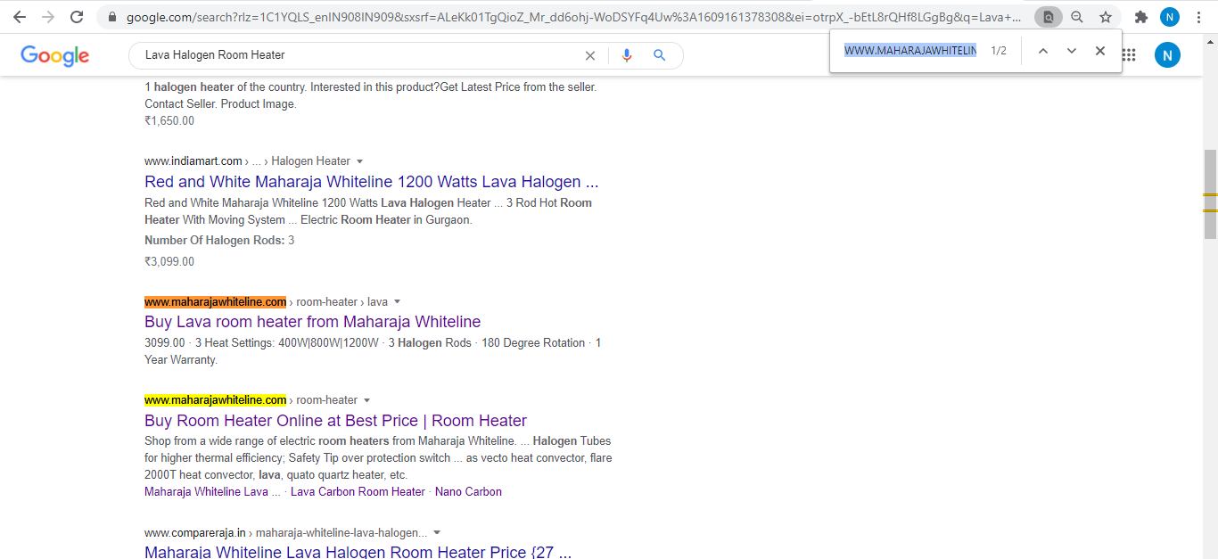Click the vertical scrollbar thumb

[x=1210, y=194]
